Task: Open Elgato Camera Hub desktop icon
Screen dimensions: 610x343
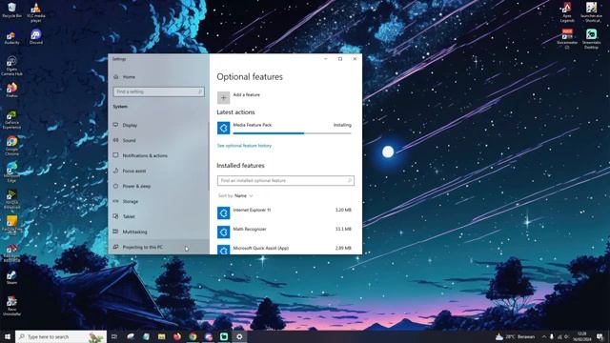Action: (11, 66)
